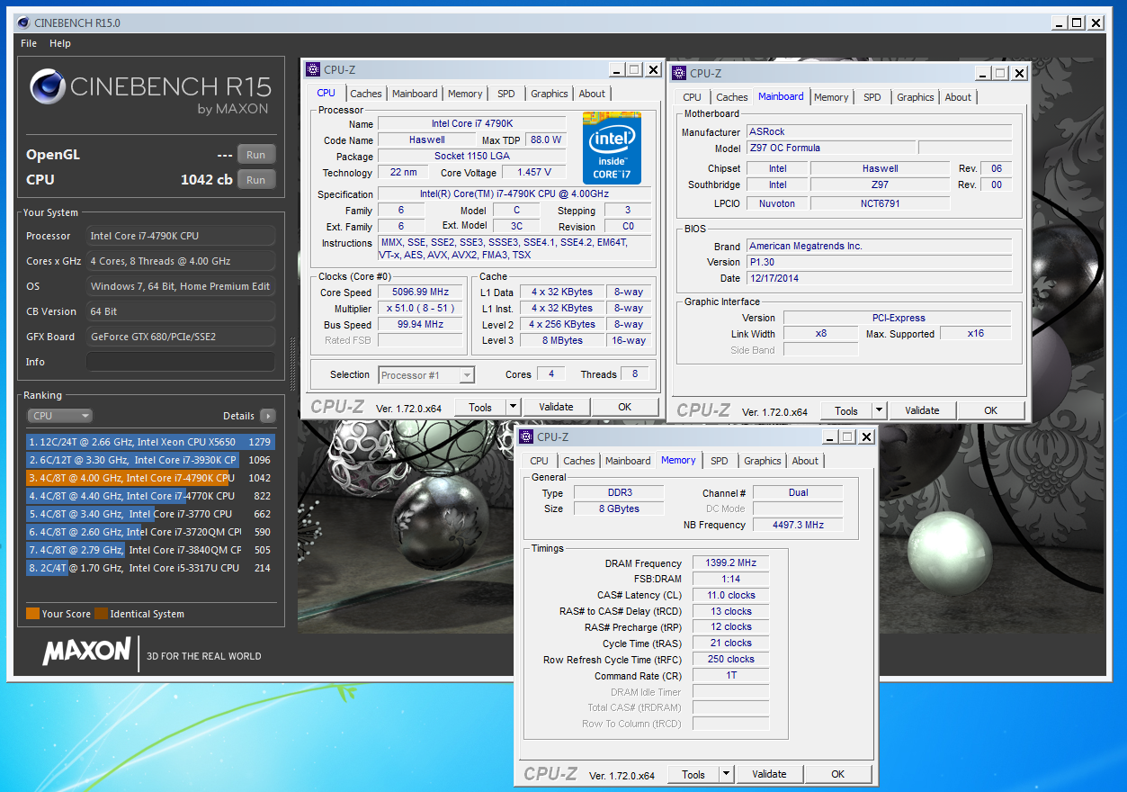Switch to SPD tab in CPU-Z Memory window
The image size is (1127, 792).
click(720, 461)
